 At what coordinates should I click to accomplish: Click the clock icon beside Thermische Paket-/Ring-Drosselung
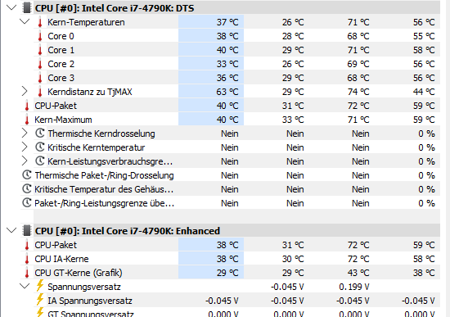tap(27, 175)
